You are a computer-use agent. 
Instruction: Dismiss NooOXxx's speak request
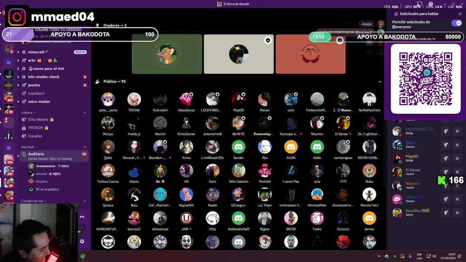(x=457, y=213)
